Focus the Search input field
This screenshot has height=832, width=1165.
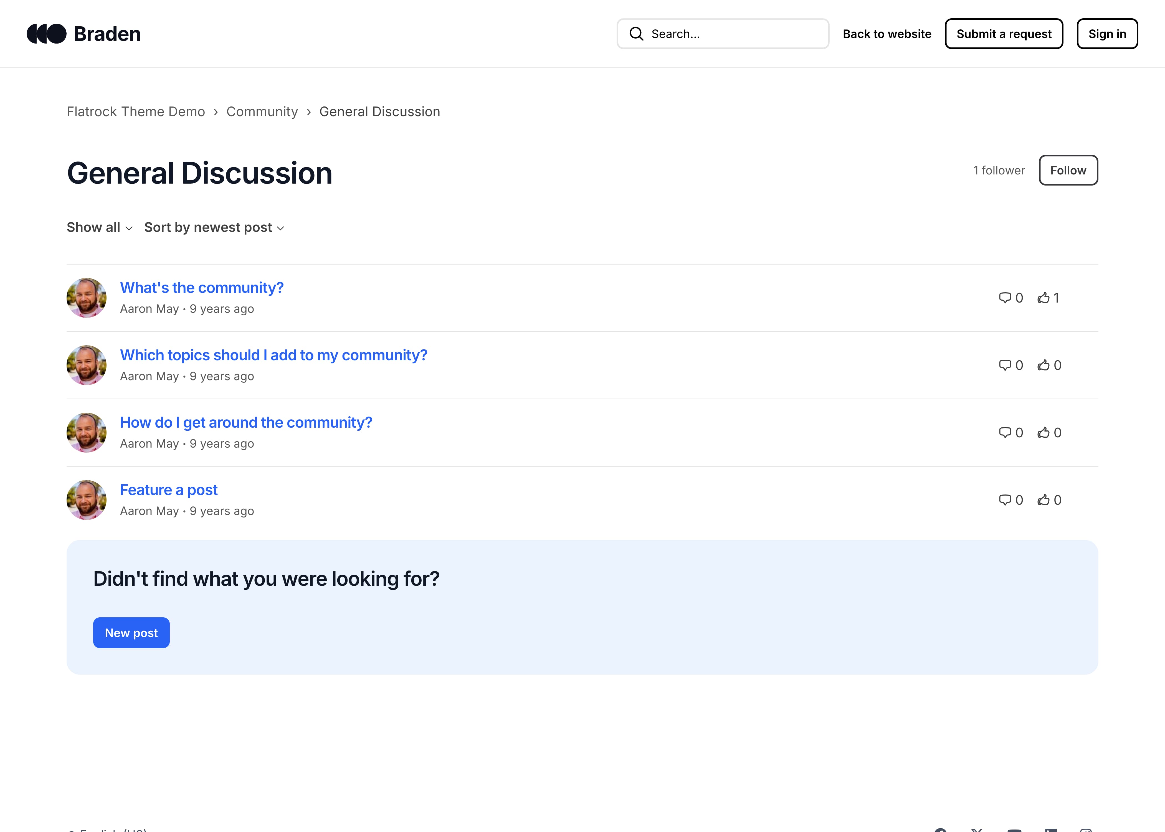click(x=733, y=34)
